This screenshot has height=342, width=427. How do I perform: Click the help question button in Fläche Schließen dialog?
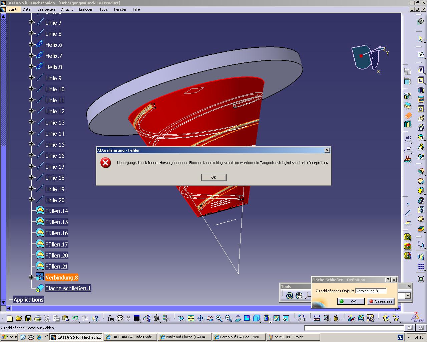(388, 280)
